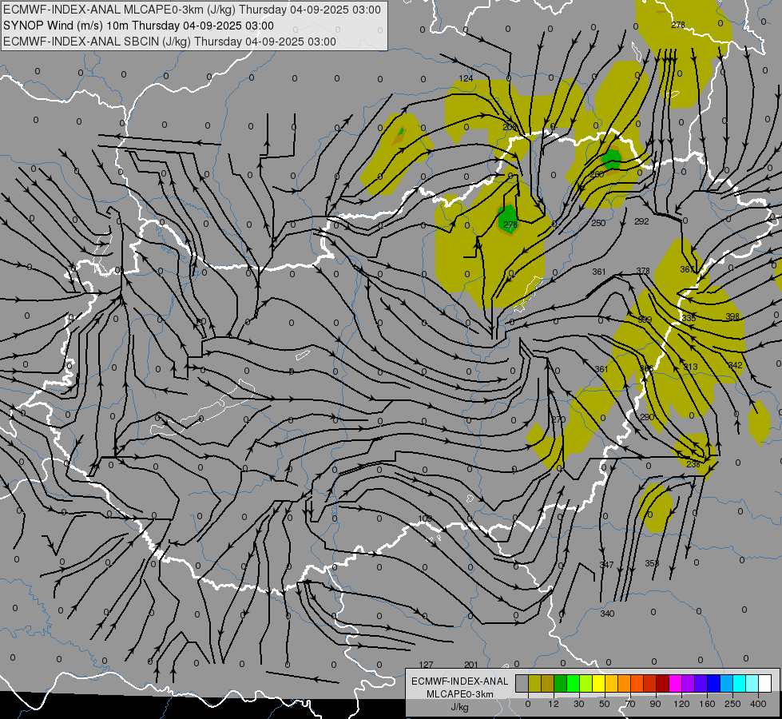The height and width of the screenshot is (719, 782).
Task: Click the SYNOP Wind 10m title line
Action: click(x=138, y=26)
